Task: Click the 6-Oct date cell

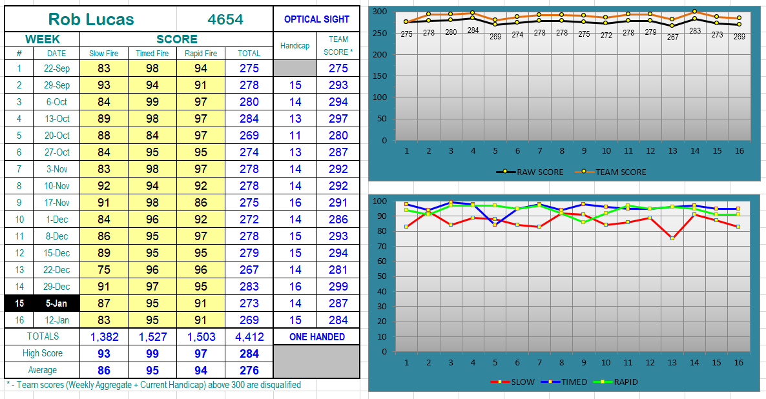Action: [x=57, y=101]
